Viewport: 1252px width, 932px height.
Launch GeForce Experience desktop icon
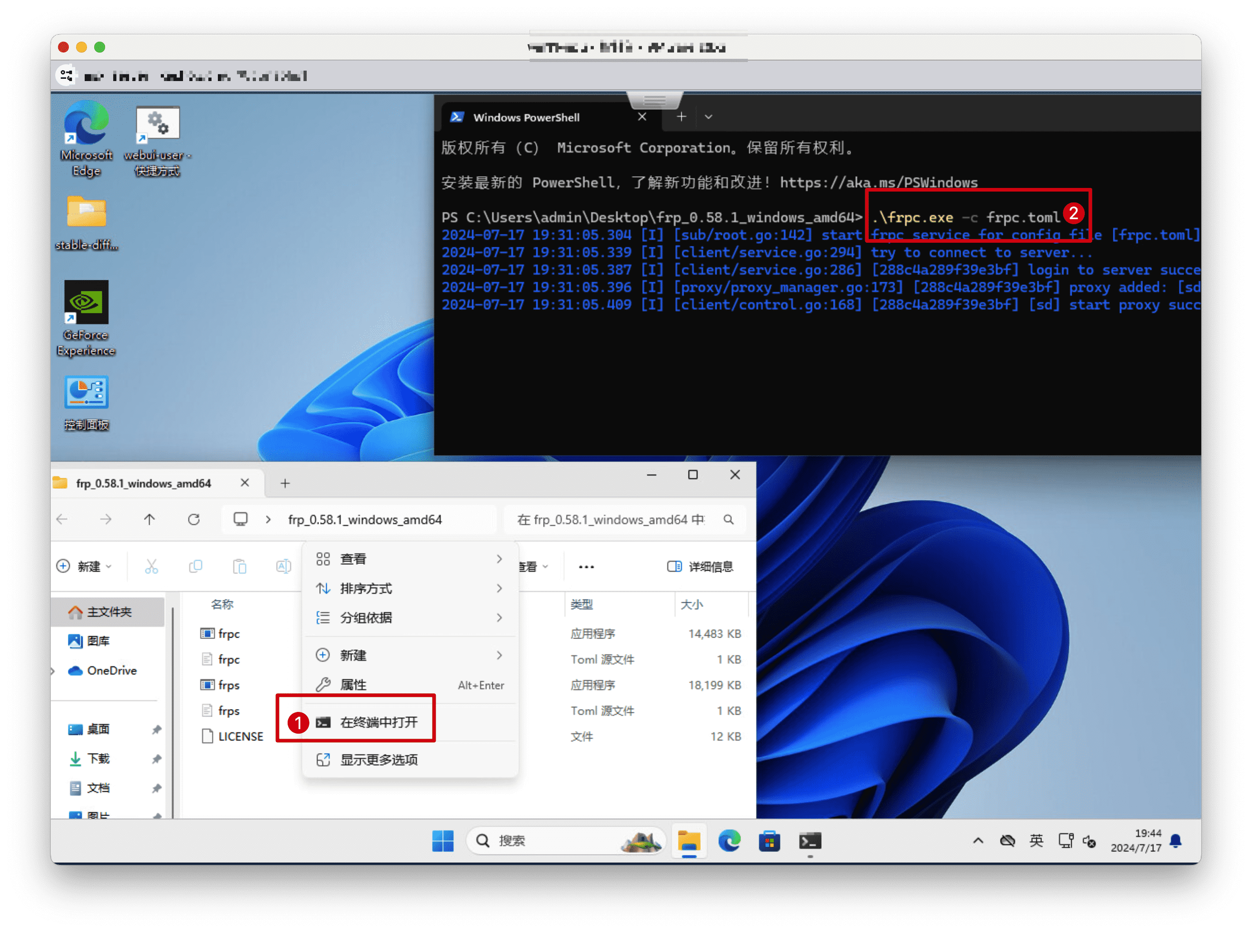point(86,319)
